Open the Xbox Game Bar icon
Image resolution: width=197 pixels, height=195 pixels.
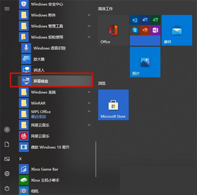click(x=24, y=169)
